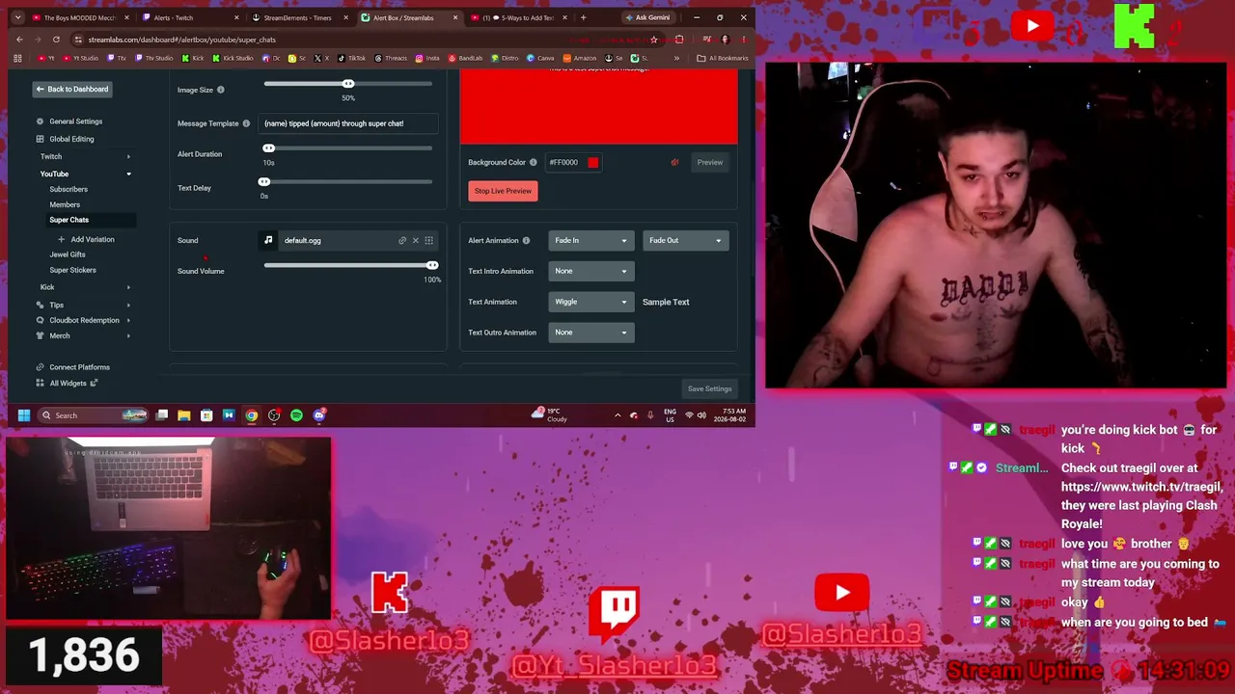Image resolution: width=1235 pixels, height=694 pixels.
Task: Open the Alert Animation Fade In dropdown
Action: pyautogui.click(x=591, y=240)
